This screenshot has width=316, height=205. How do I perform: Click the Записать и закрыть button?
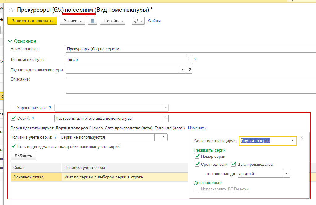pos(32,21)
